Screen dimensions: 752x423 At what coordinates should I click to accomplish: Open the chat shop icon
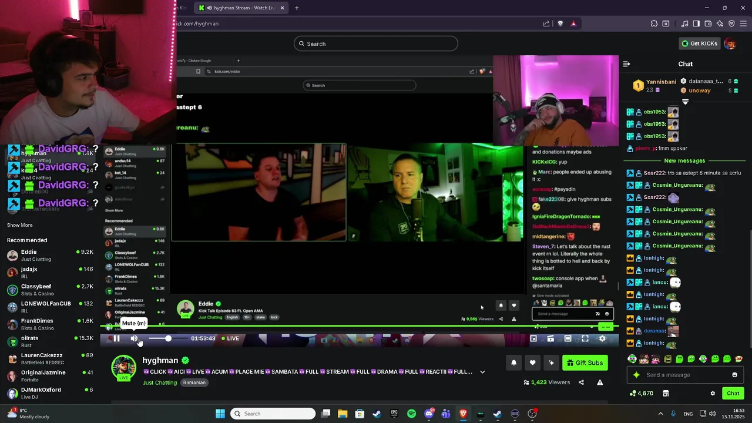(x=666, y=394)
